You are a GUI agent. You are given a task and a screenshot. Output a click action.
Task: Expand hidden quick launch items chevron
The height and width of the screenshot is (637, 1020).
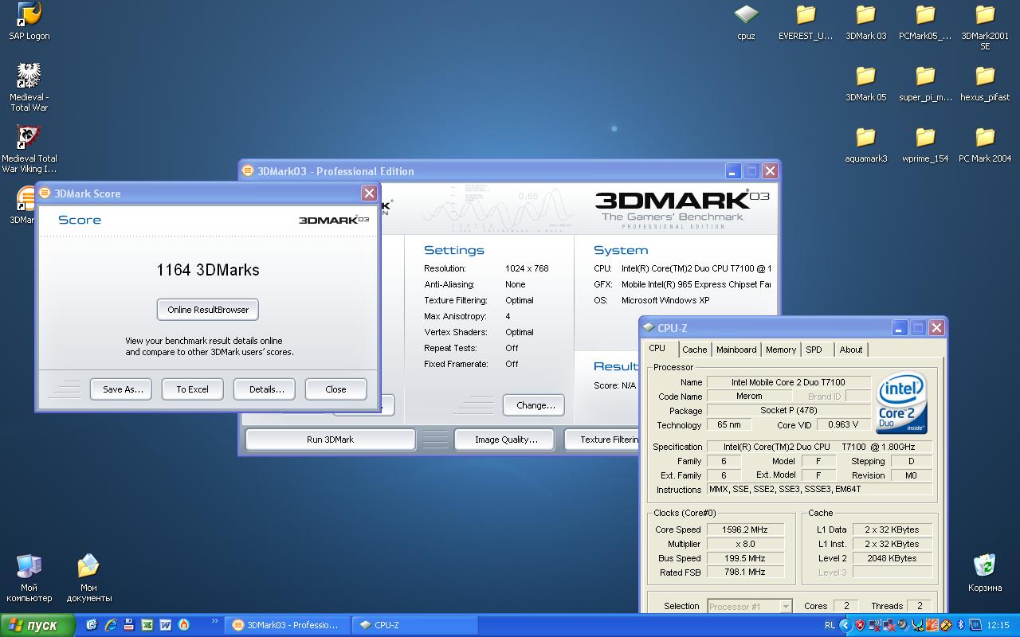click(x=214, y=621)
